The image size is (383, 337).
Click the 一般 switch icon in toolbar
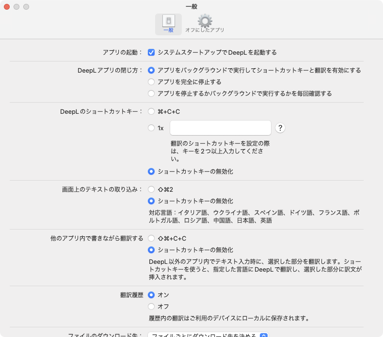pyautogui.click(x=169, y=21)
